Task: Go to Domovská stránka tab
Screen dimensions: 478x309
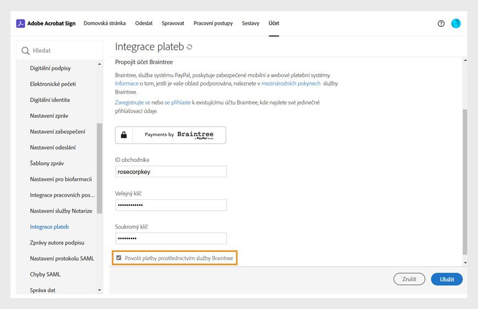Action: (x=105, y=23)
